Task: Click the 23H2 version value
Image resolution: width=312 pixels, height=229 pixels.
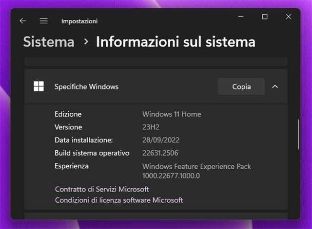Action: pyautogui.click(x=151, y=127)
